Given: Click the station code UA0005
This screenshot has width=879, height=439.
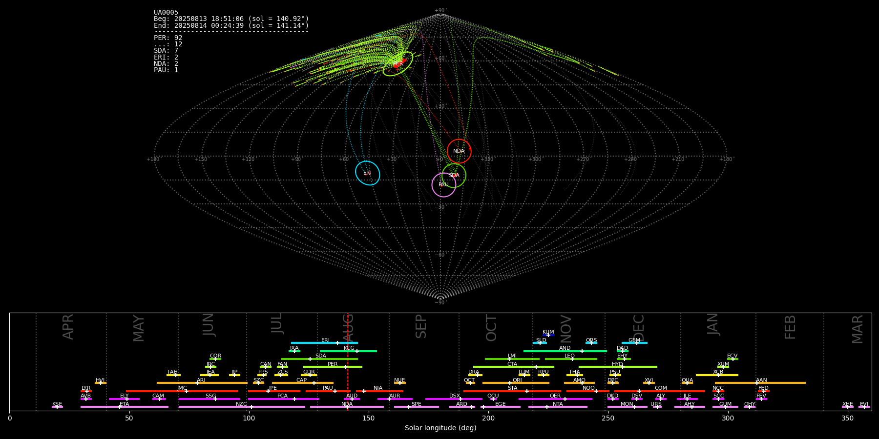Looking at the screenshot, I should (x=166, y=13).
